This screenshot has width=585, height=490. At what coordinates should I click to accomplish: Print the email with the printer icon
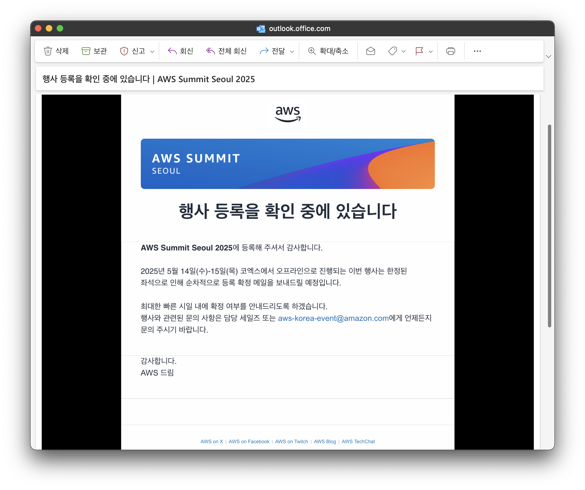tap(451, 51)
